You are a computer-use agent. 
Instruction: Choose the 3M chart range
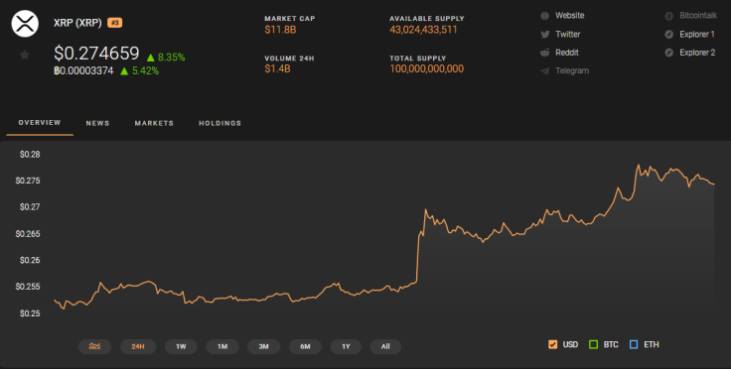(x=264, y=346)
